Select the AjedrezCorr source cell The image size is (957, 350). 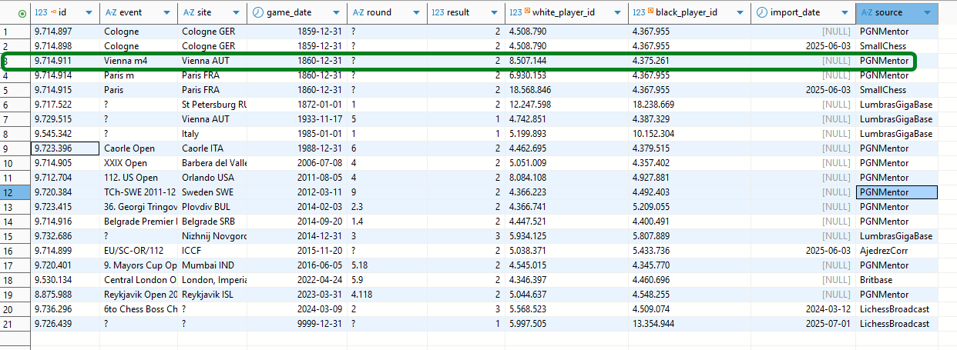click(883, 251)
